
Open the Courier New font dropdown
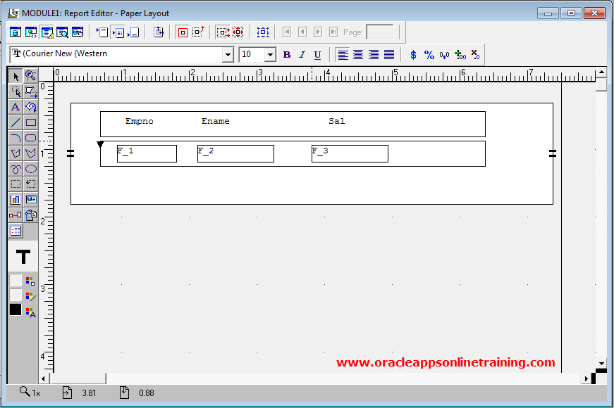[x=228, y=55]
